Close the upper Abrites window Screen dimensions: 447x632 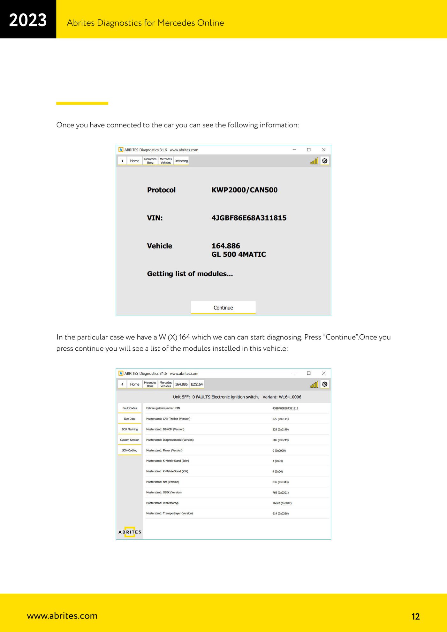pos(323,150)
